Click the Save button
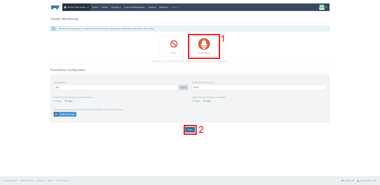 (x=190, y=130)
